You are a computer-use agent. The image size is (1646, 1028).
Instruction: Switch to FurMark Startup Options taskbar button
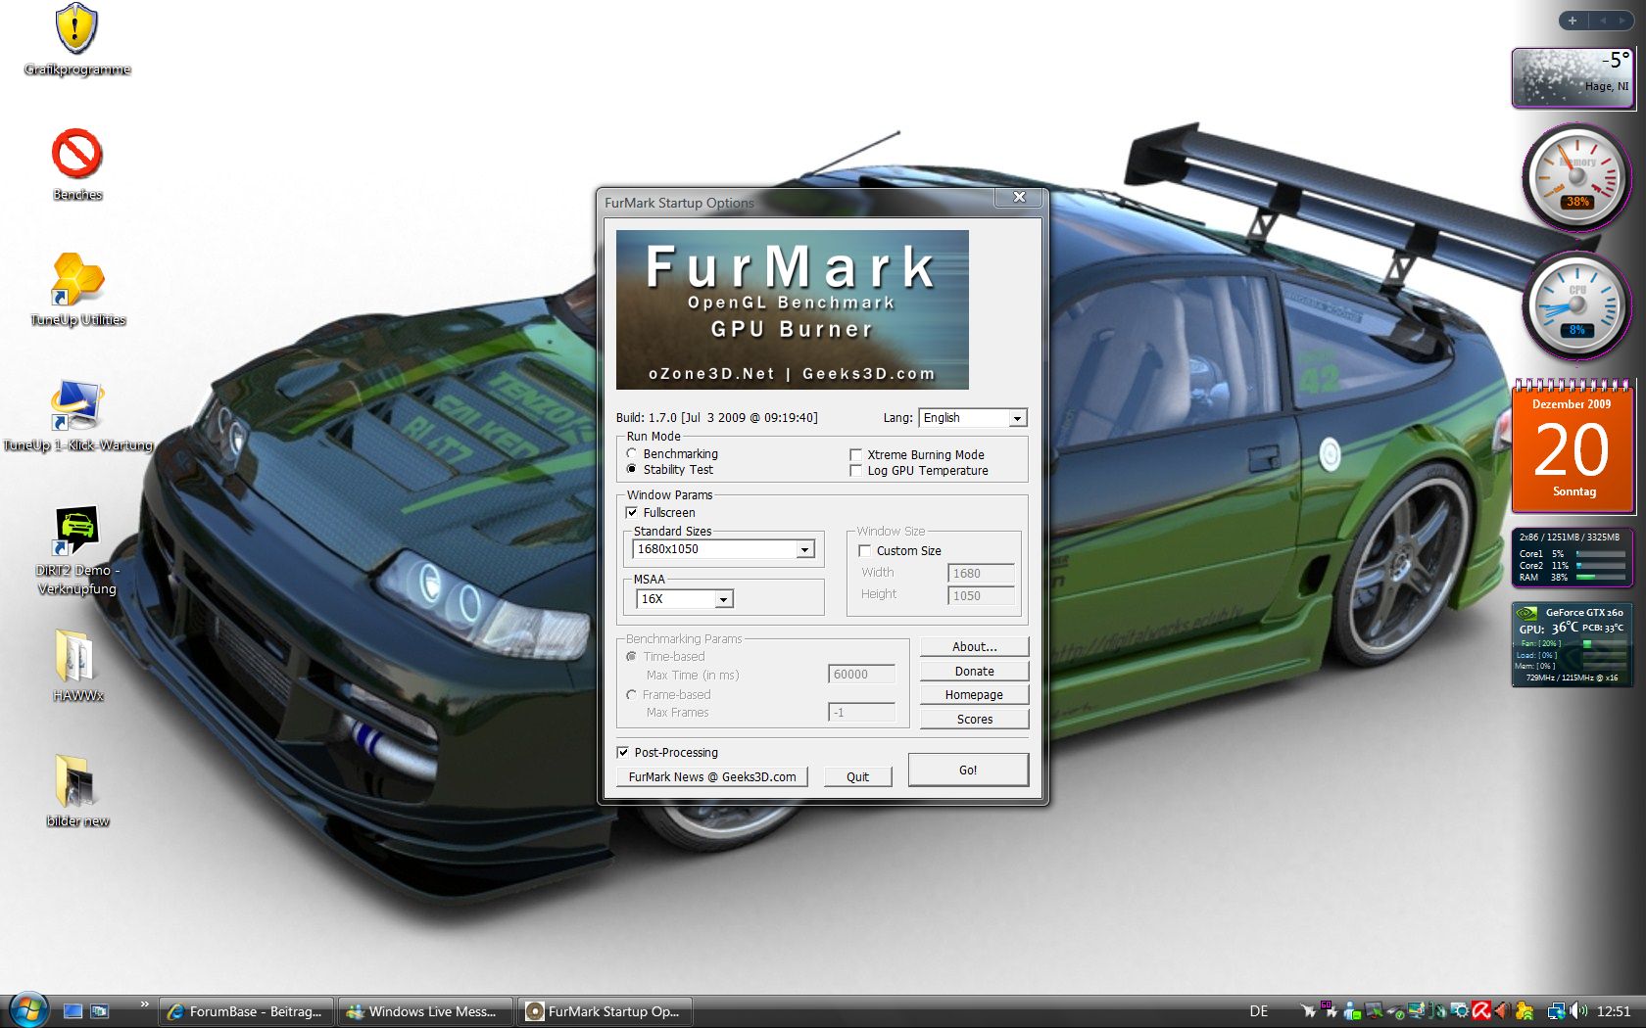(x=605, y=1011)
